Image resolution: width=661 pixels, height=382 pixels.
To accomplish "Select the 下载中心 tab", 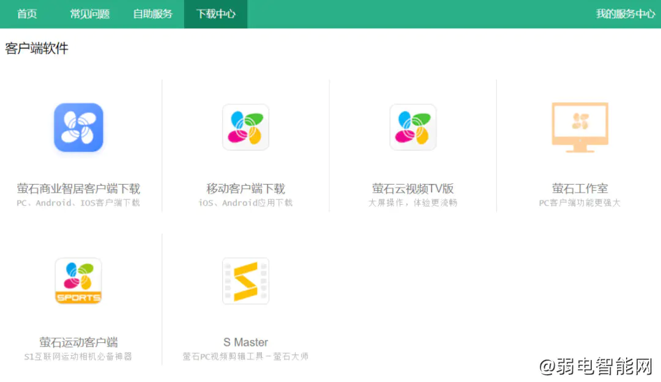I will [x=216, y=14].
